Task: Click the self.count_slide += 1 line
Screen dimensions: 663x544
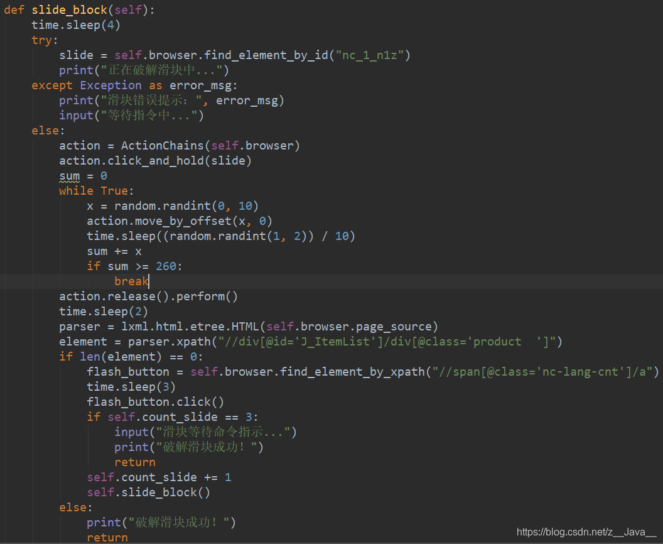Action: [x=159, y=477]
